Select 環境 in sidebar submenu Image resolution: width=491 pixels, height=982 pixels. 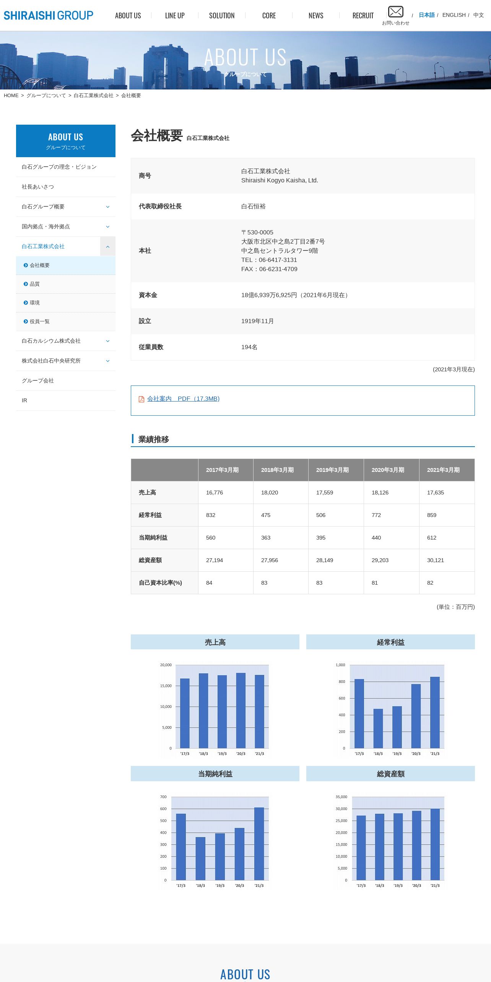pyautogui.click(x=66, y=303)
